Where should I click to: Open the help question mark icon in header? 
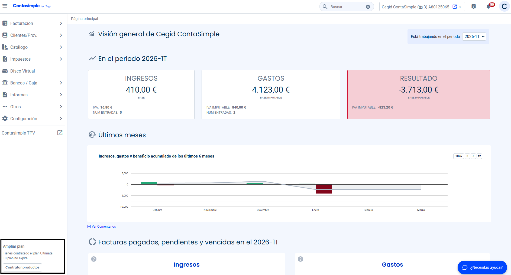[x=474, y=7]
